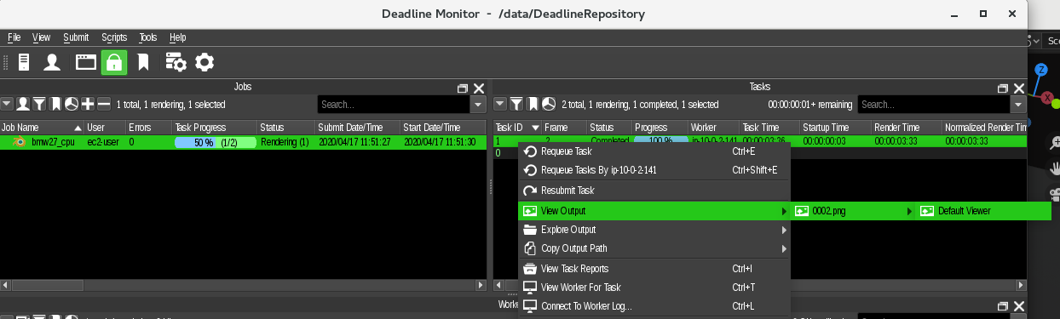Click the bookmark icon in main toolbar

coord(144,62)
